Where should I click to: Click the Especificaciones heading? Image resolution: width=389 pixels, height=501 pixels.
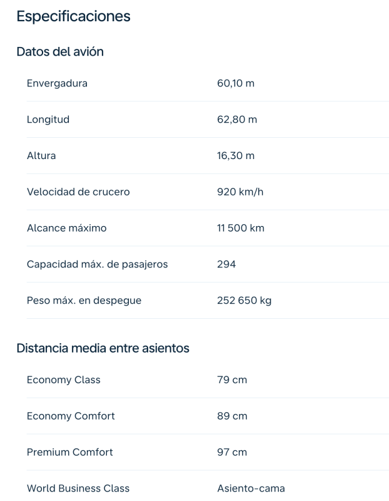click(73, 17)
